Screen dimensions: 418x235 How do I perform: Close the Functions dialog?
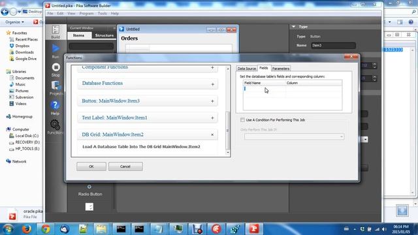tap(351, 57)
